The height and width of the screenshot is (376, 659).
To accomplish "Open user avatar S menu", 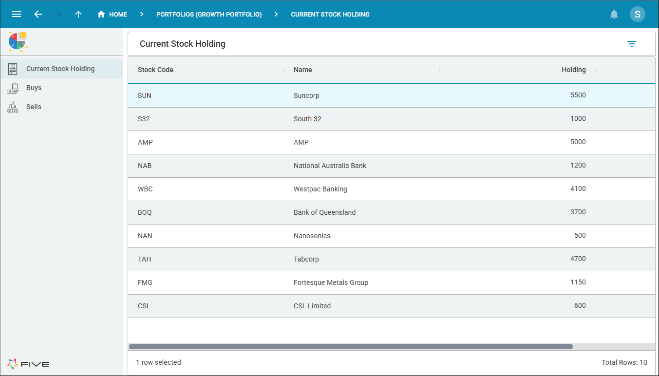I will (638, 14).
